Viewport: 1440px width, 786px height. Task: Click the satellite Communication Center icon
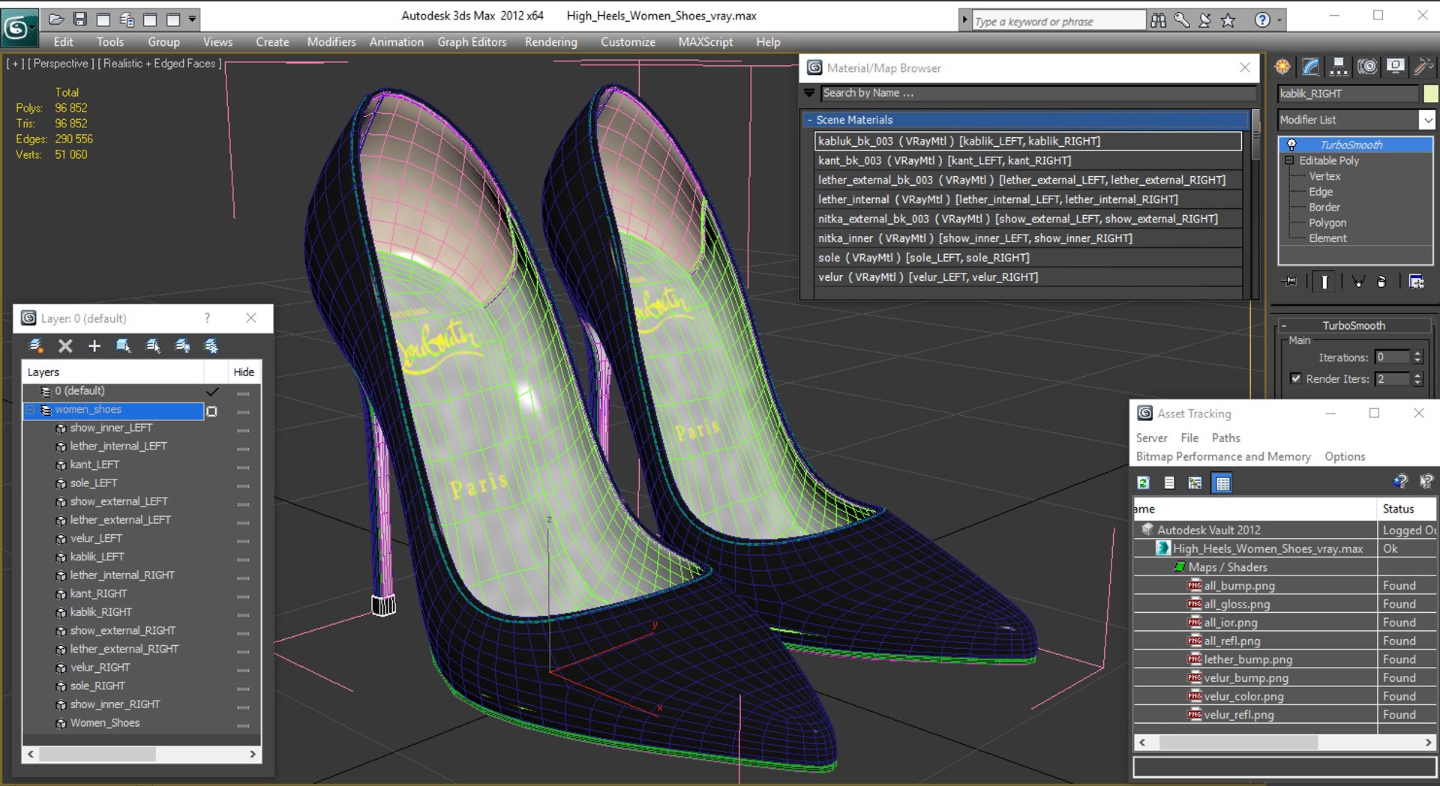pyautogui.click(x=1205, y=21)
